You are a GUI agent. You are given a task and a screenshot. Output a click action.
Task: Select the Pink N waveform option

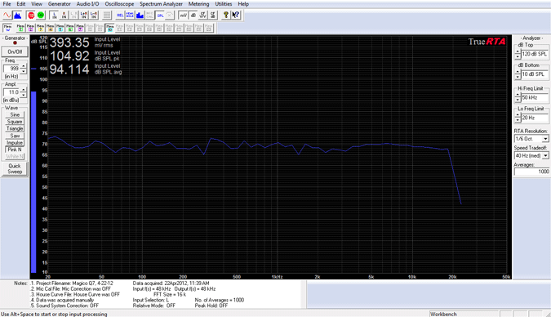(x=15, y=150)
